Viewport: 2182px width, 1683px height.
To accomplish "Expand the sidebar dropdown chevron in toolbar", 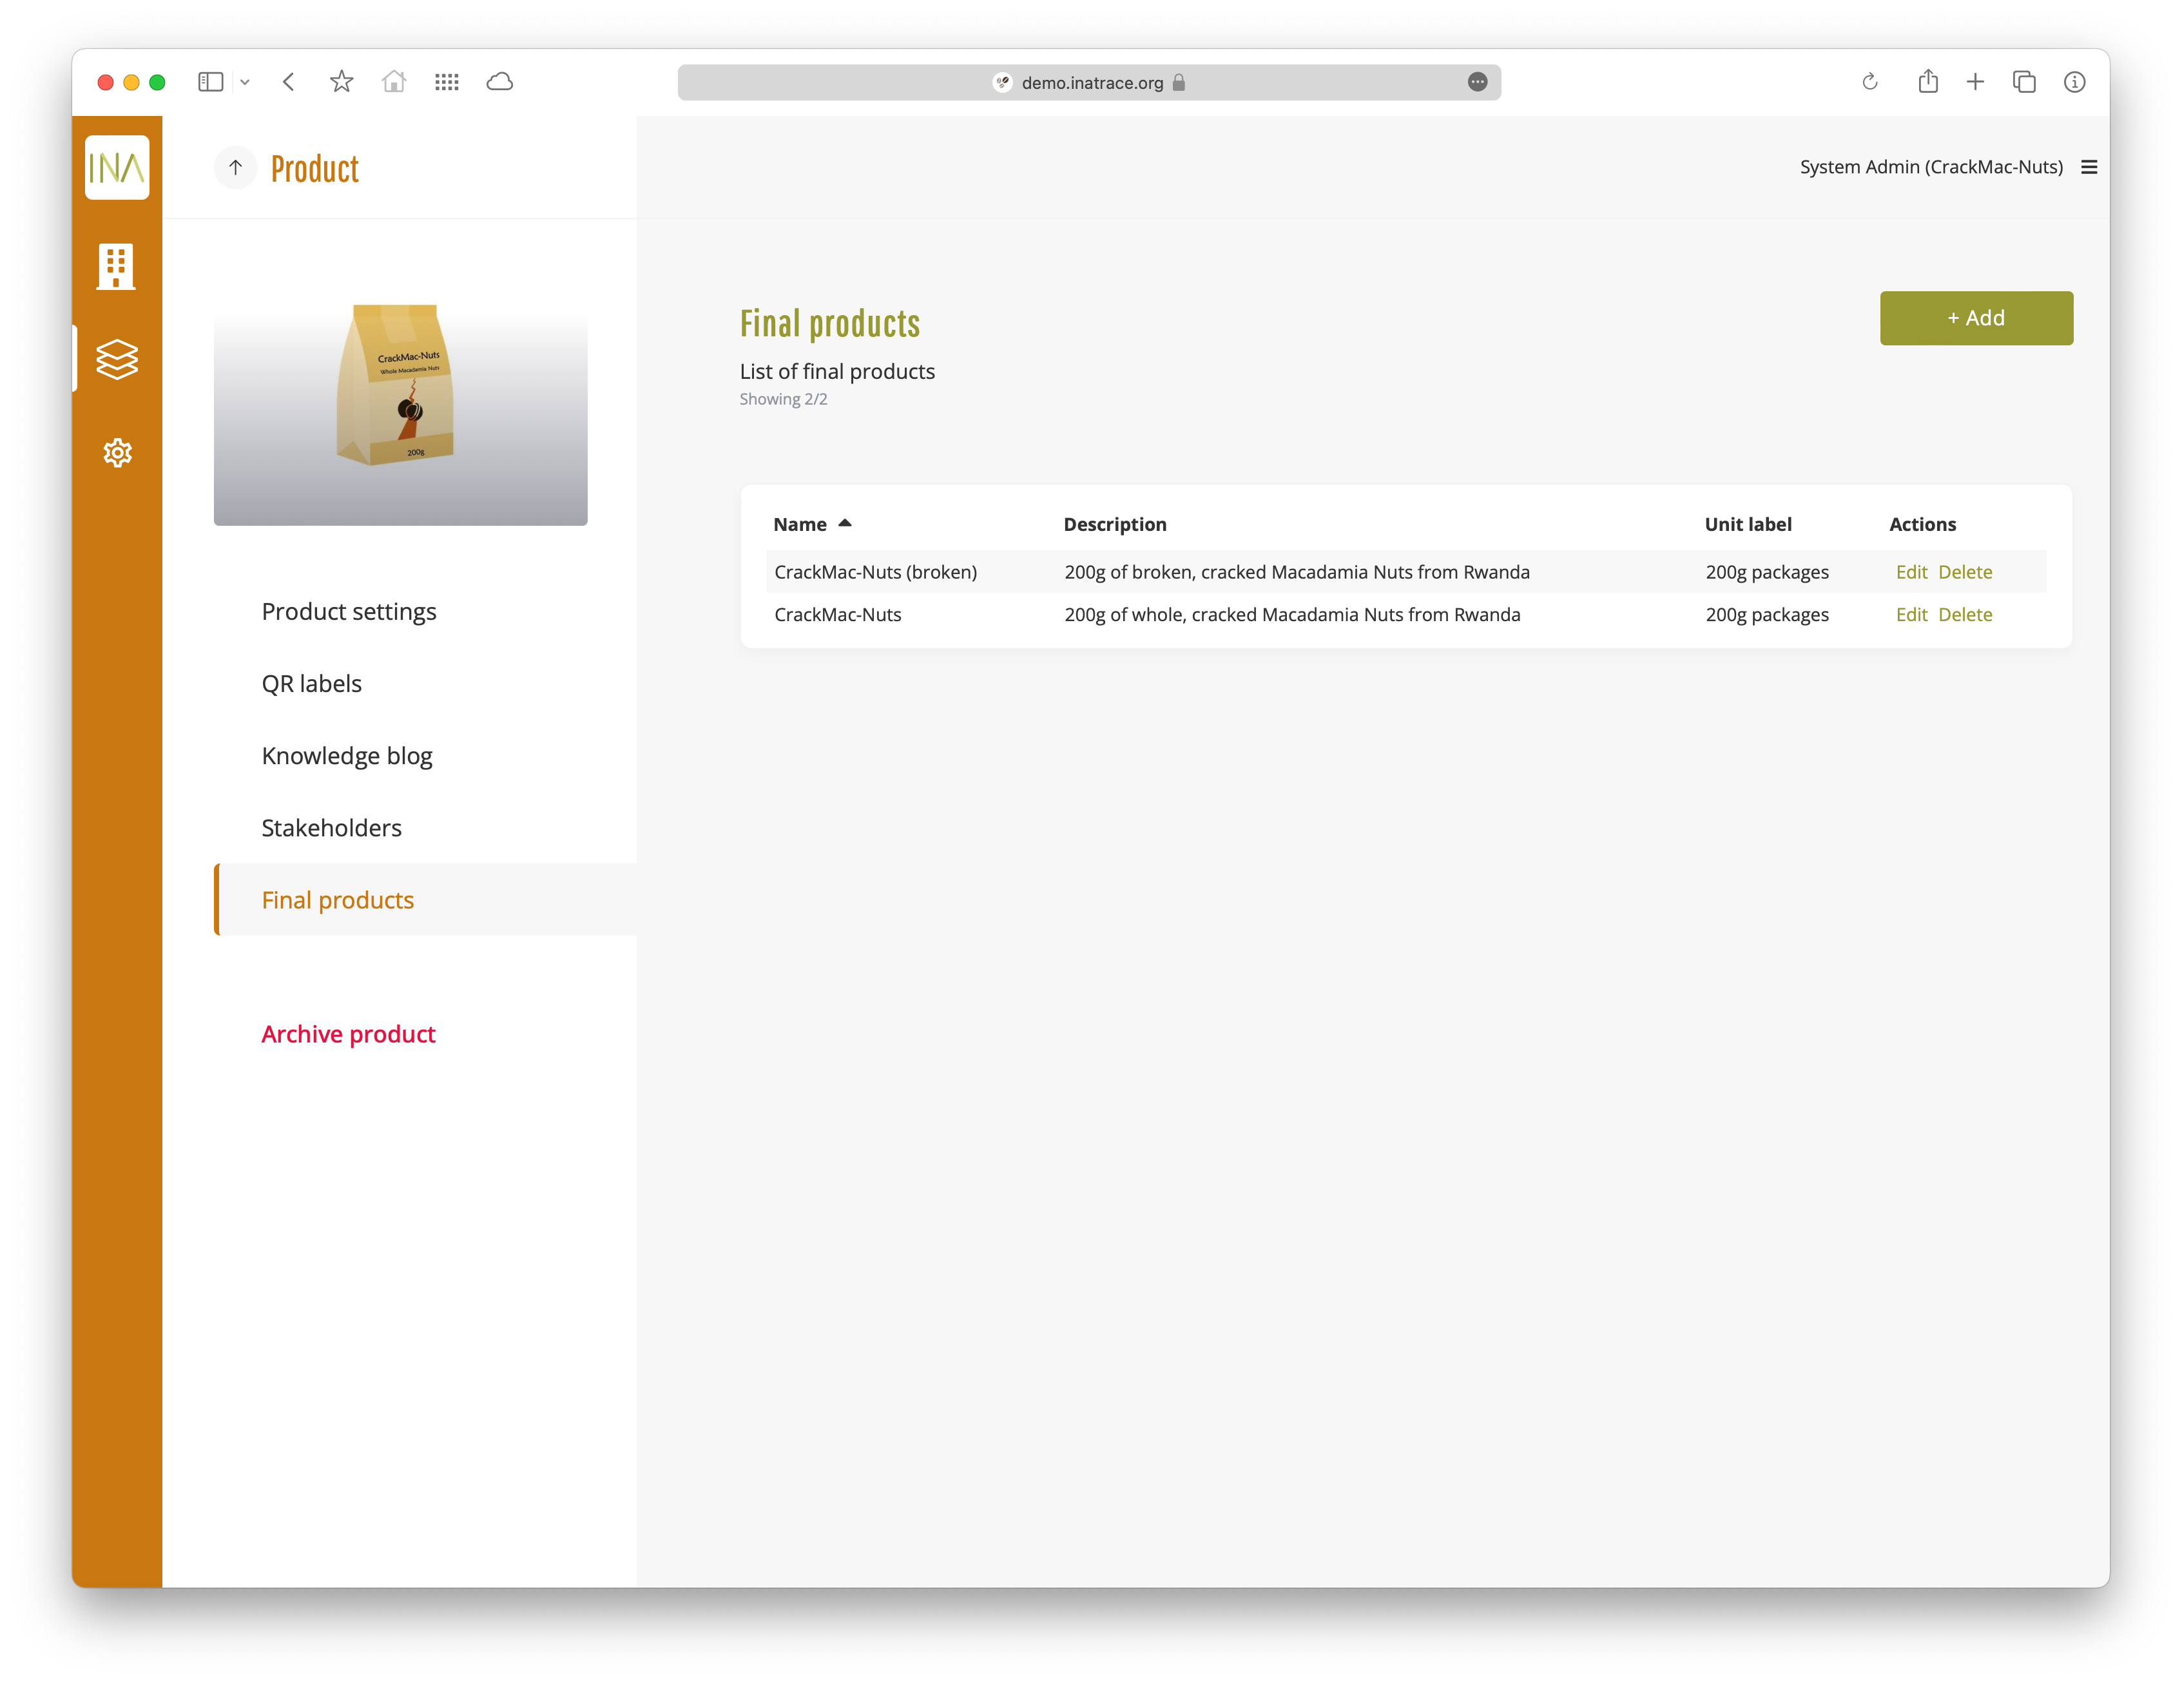I will tap(245, 82).
